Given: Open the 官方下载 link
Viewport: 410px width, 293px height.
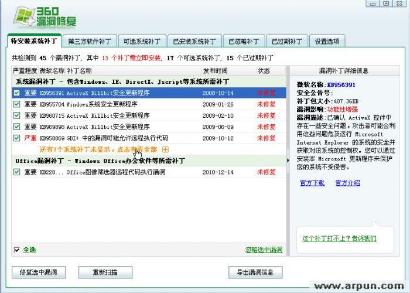Looking at the screenshot, I should tap(312, 183).
